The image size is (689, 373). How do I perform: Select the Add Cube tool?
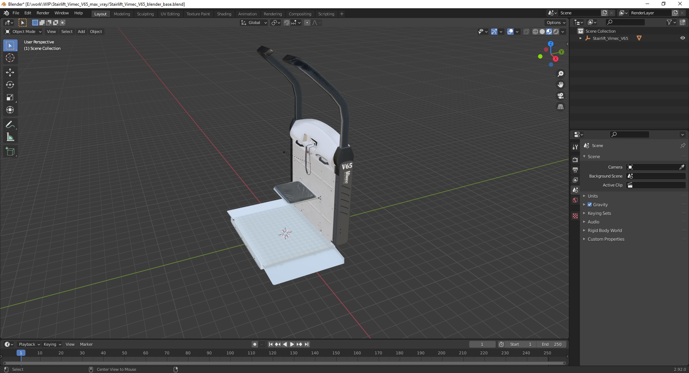point(10,152)
